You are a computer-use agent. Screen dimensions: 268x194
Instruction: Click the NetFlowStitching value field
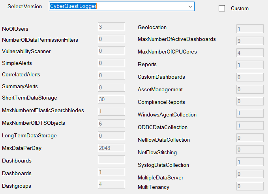(250, 150)
